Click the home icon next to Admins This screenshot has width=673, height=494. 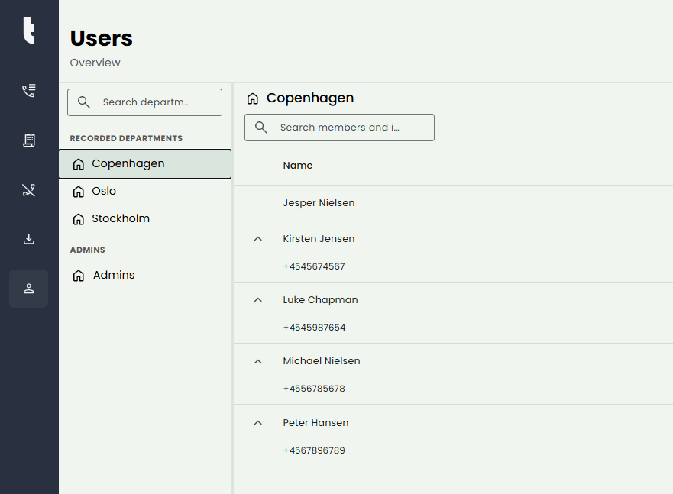tap(78, 276)
